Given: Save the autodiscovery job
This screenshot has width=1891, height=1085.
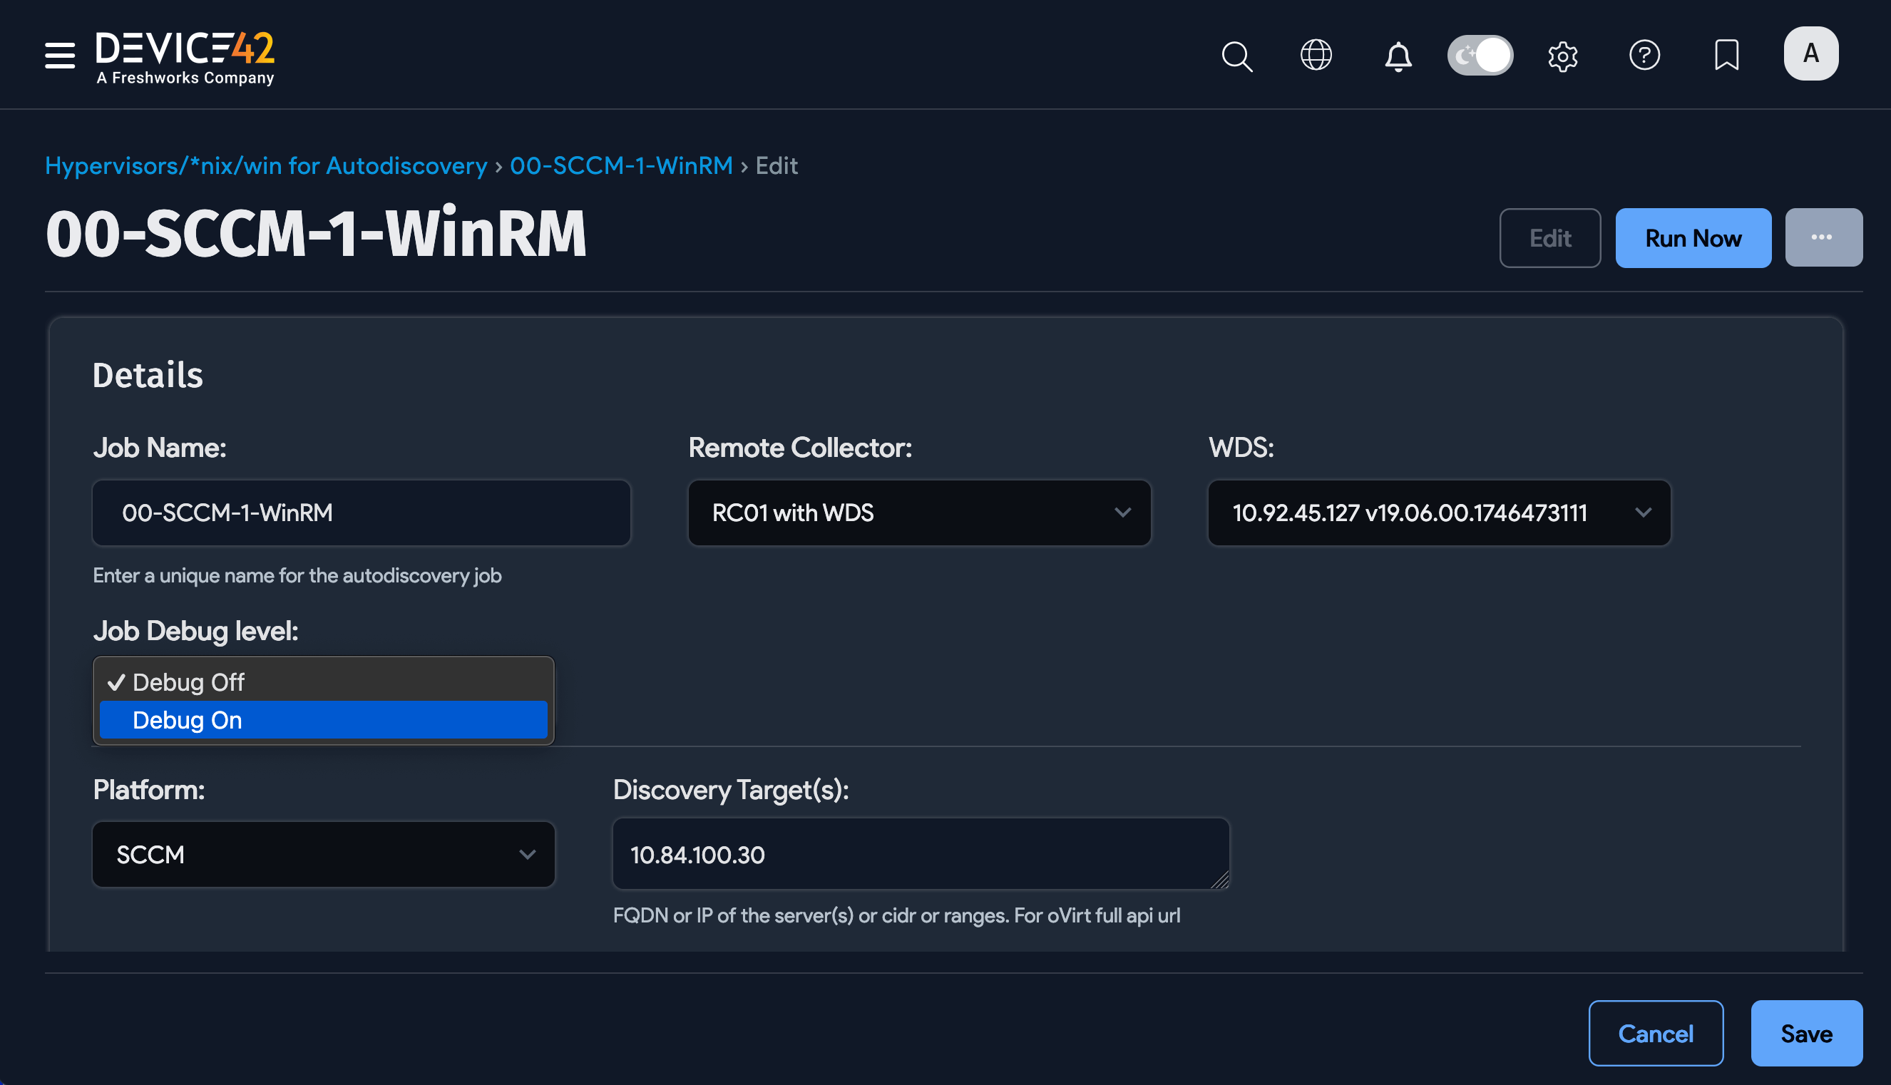Looking at the screenshot, I should [x=1806, y=1033].
